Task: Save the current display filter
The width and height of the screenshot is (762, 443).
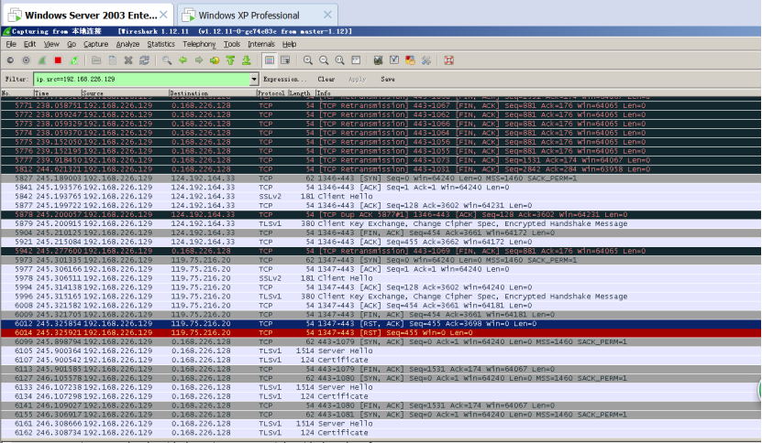Action: point(388,79)
